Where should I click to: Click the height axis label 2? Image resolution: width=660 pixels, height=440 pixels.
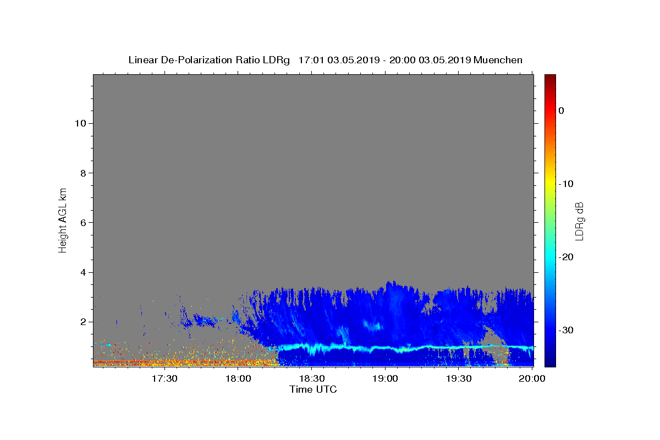[82, 322]
